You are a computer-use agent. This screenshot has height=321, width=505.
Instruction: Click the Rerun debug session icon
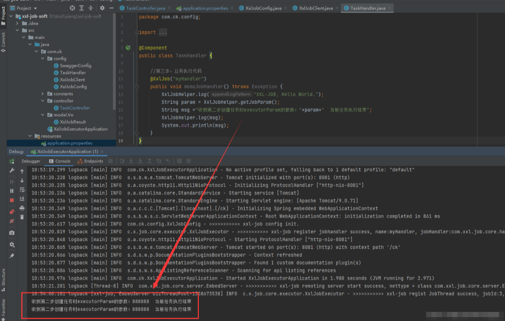tap(12, 161)
